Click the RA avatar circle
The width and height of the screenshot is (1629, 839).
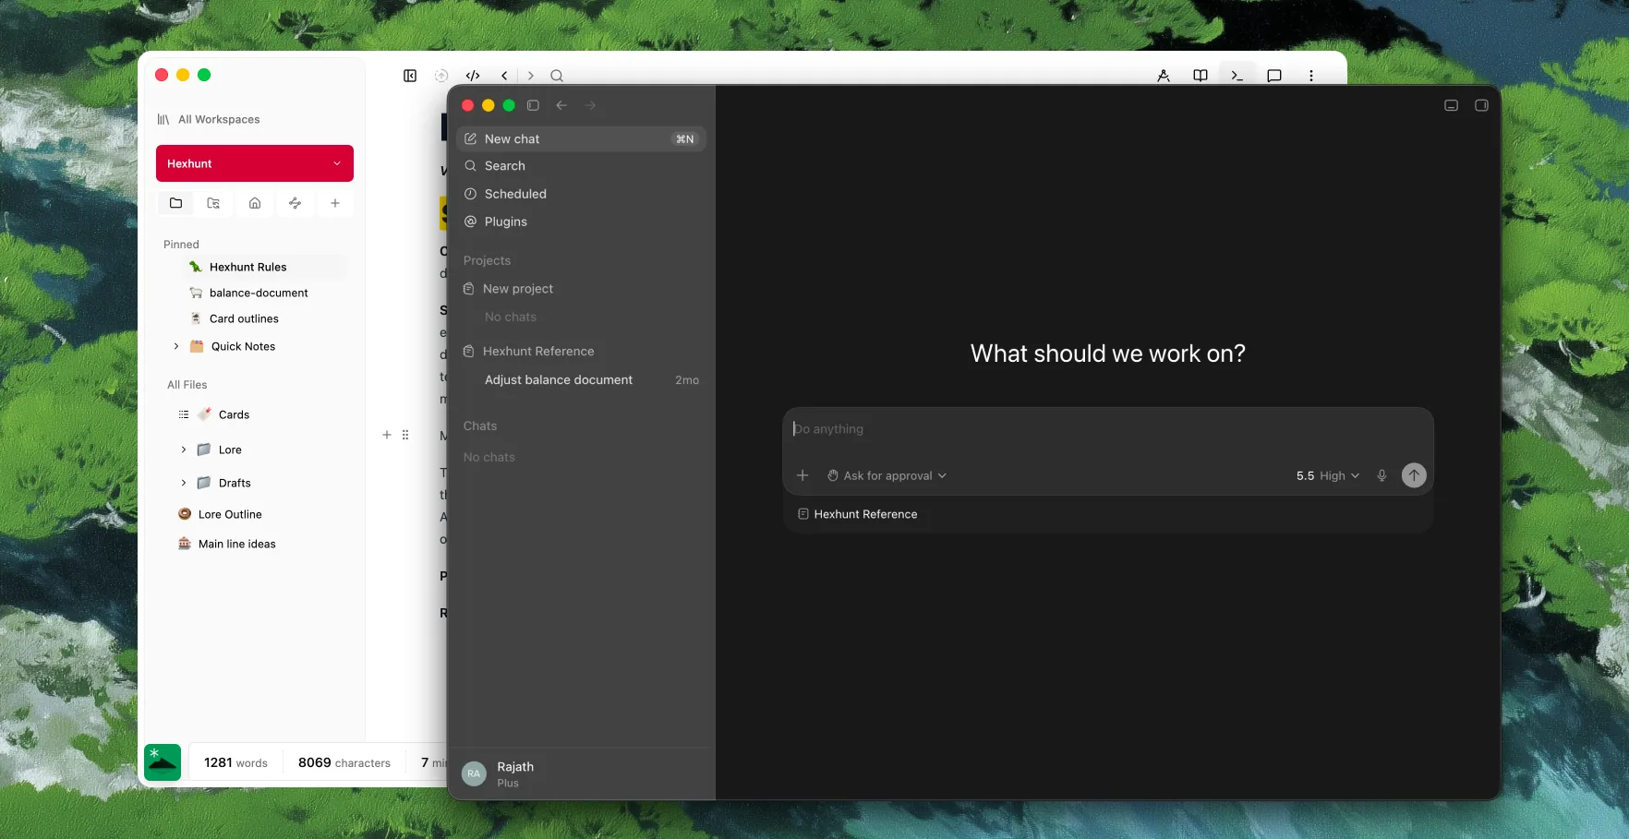click(x=474, y=773)
